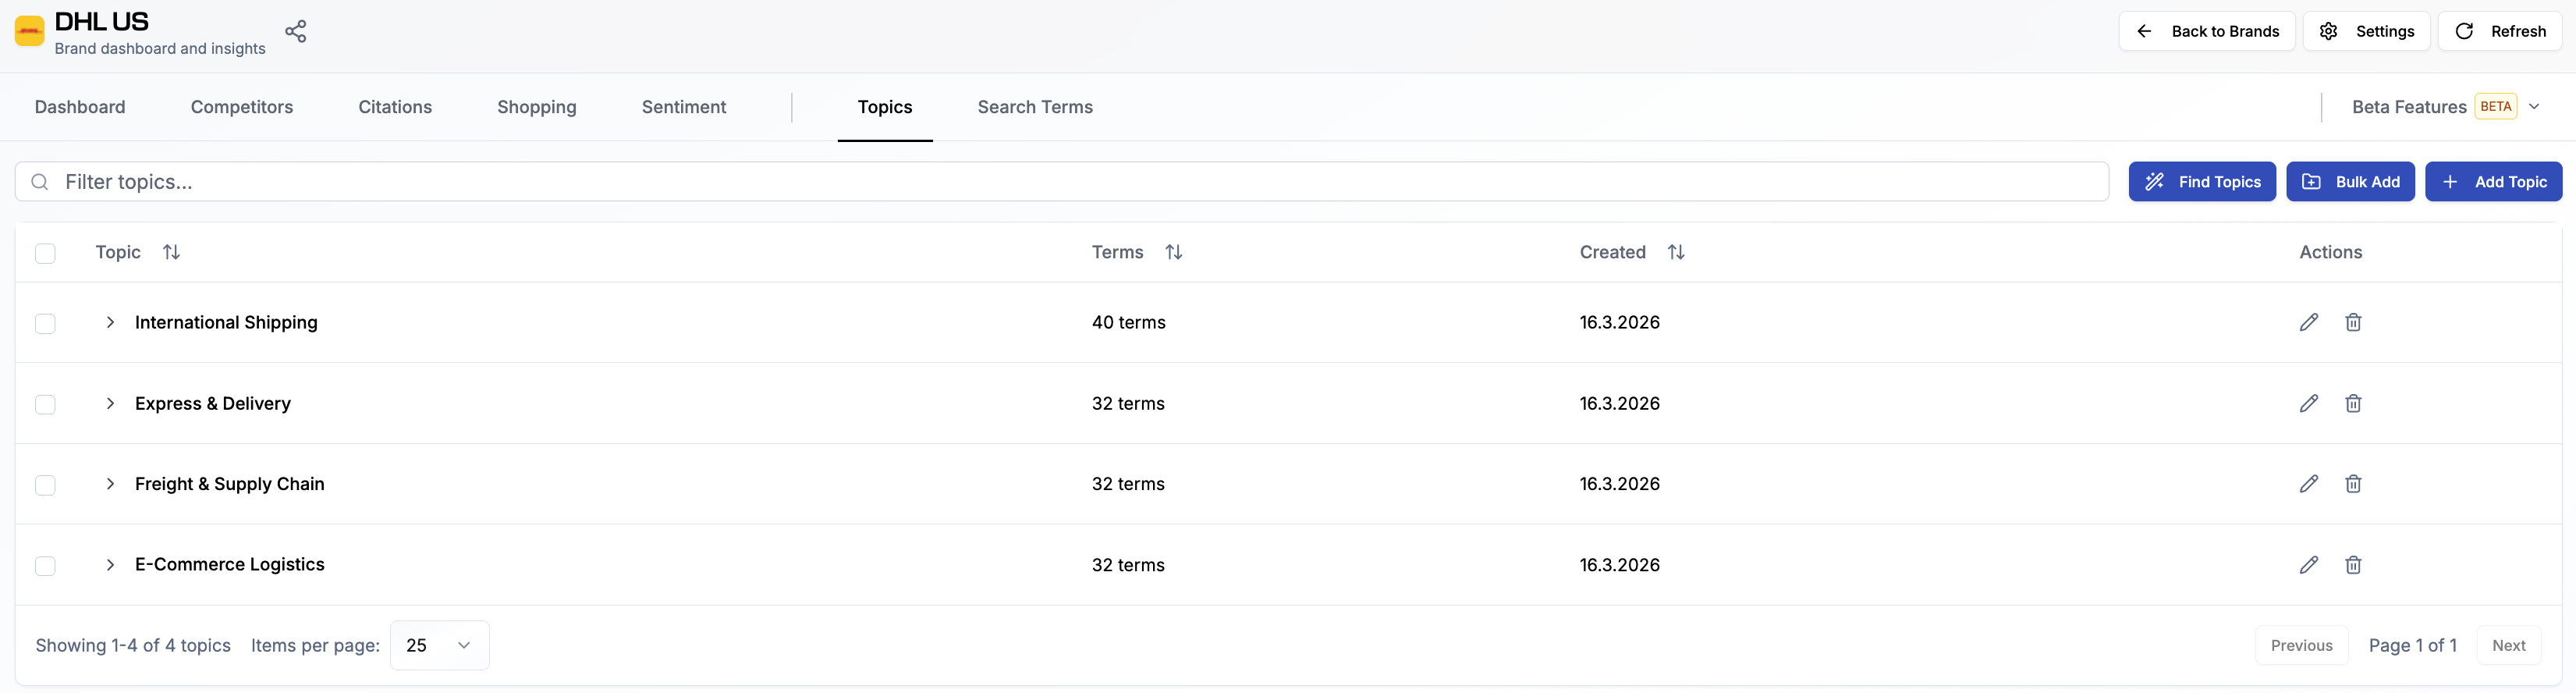Sort by Terms using the sort arrows
The width and height of the screenshot is (2576, 693).
(x=1174, y=252)
